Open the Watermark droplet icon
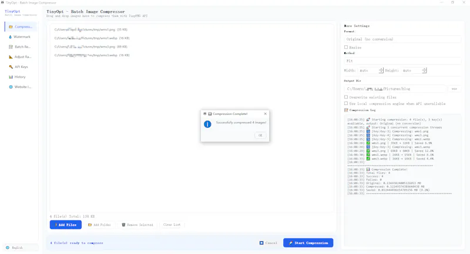This screenshot has width=470, height=254. (10, 37)
